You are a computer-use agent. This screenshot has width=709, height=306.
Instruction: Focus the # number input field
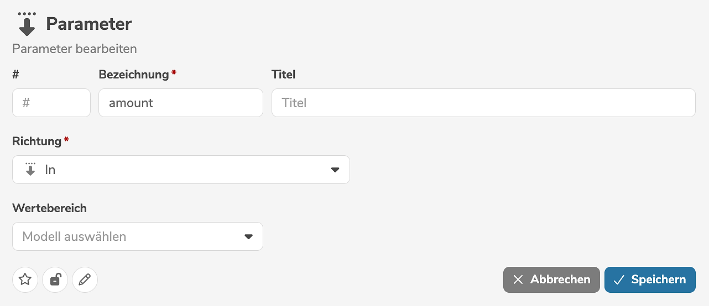(x=51, y=103)
